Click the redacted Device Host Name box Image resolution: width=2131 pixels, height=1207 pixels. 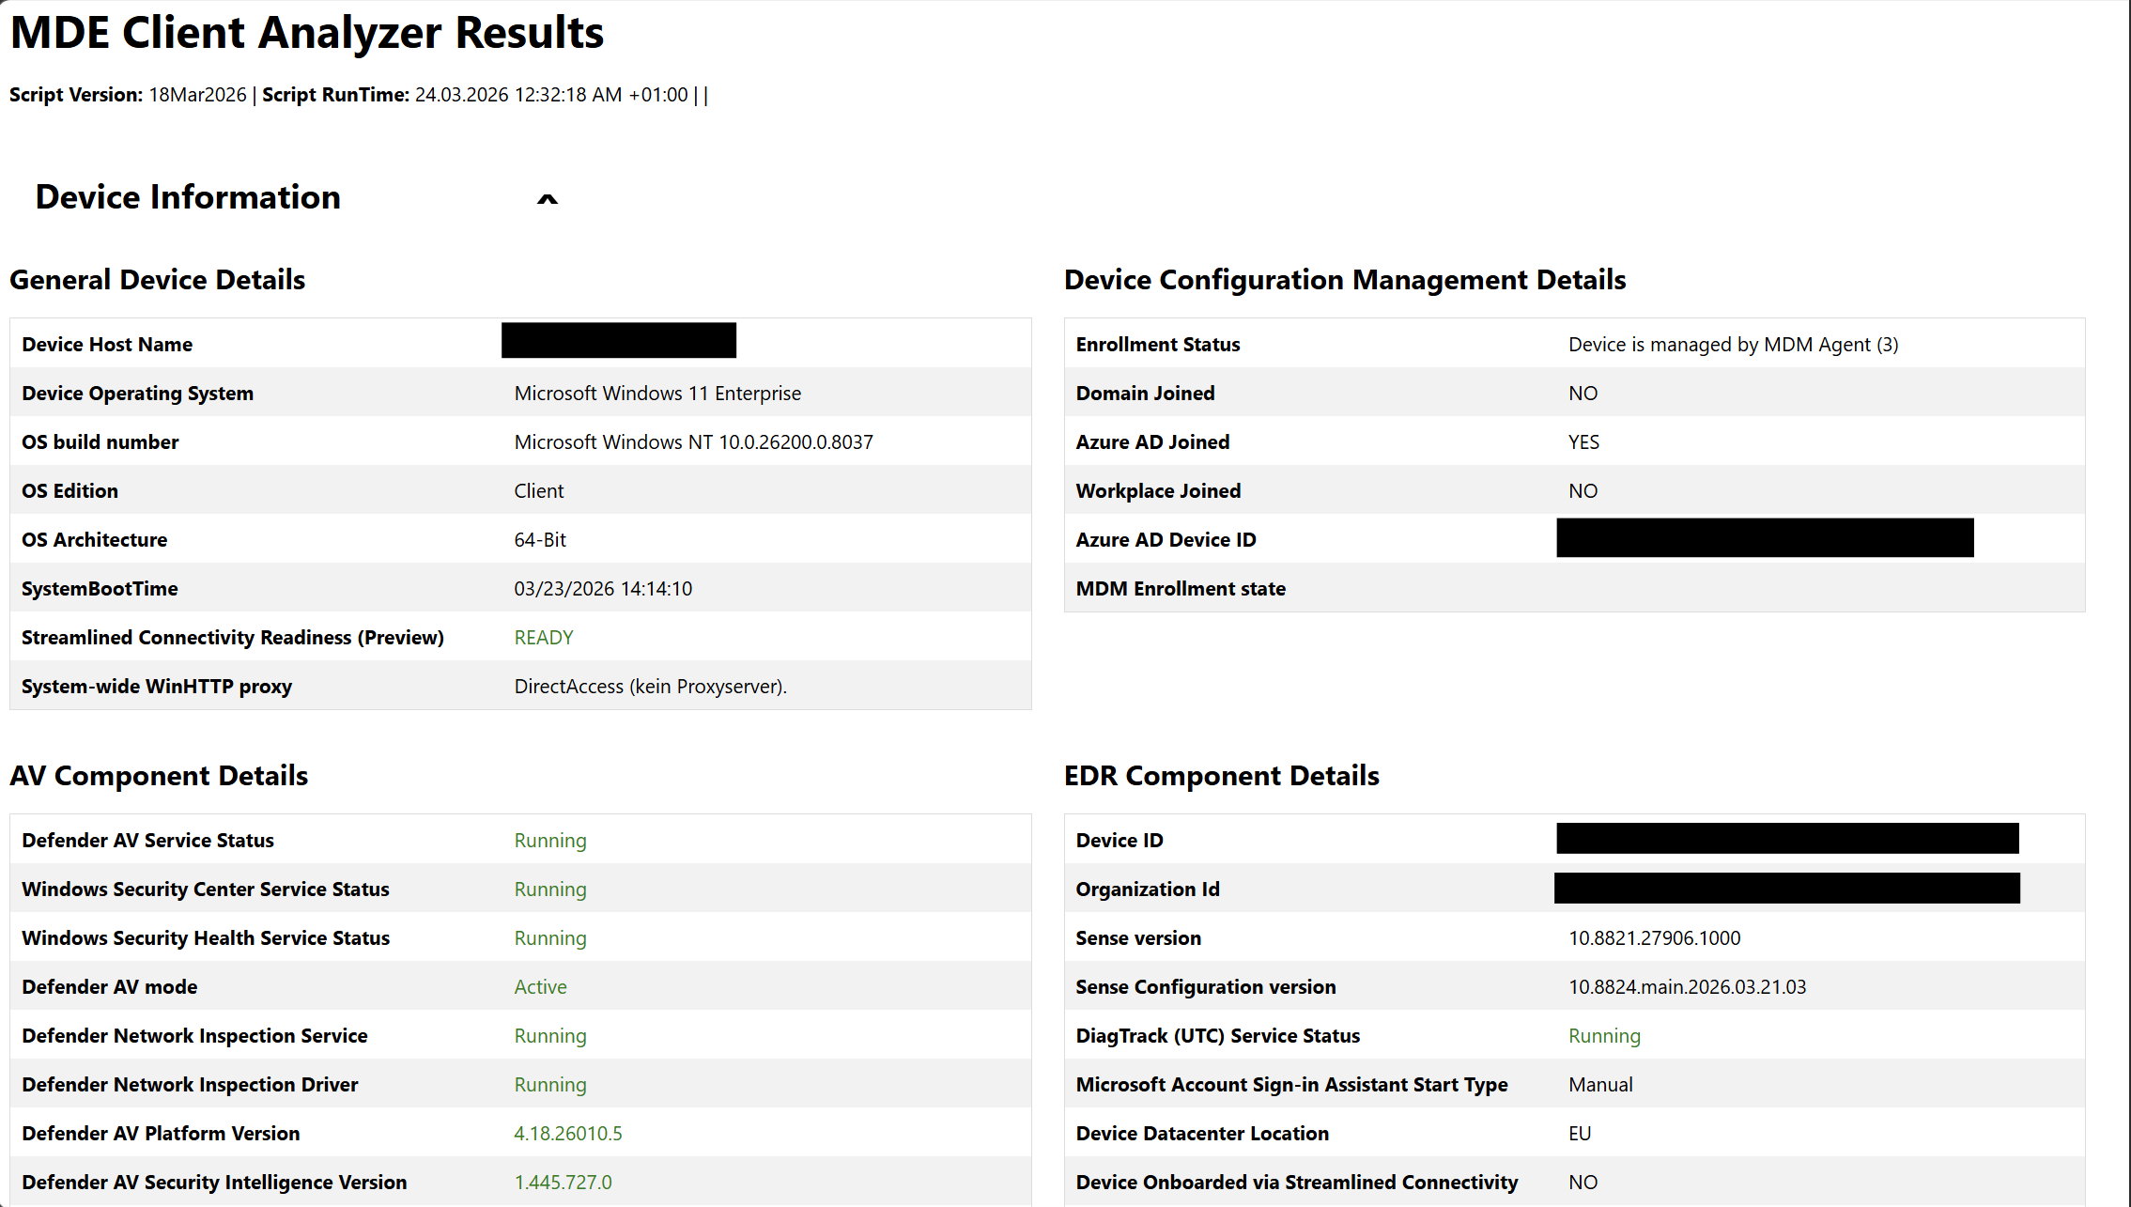pos(618,340)
